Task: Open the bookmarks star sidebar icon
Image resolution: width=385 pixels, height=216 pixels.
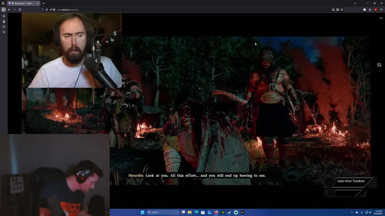Action: click(4, 32)
